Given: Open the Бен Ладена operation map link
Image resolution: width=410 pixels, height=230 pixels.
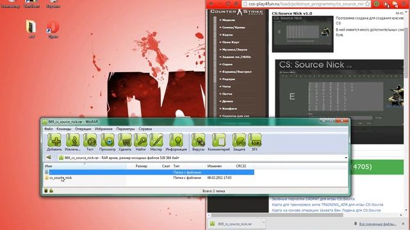Looking at the screenshot, I should [326, 210].
